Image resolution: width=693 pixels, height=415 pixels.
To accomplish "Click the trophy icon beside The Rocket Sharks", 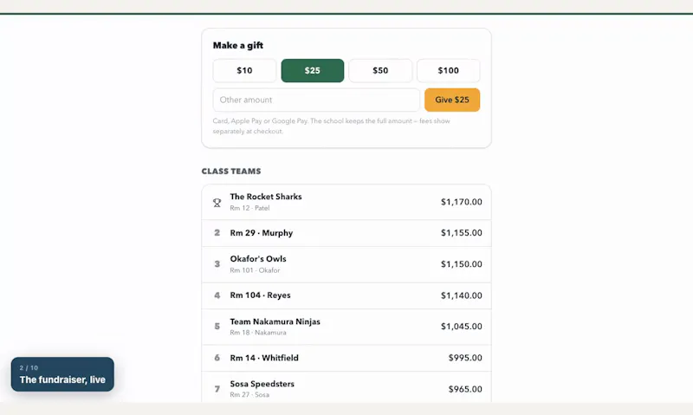I will point(217,203).
